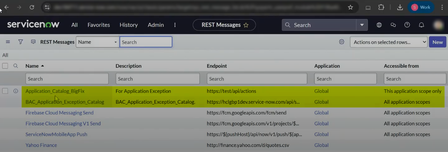The height and width of the screenshot is (152, 448).
Task: Open the help question mark icon
Action: (x=407, y=25)
